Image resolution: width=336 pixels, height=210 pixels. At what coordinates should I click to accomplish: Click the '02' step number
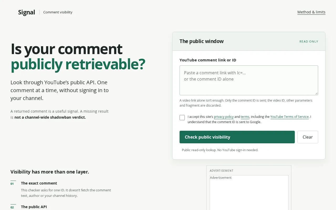[x=12, y=207]
